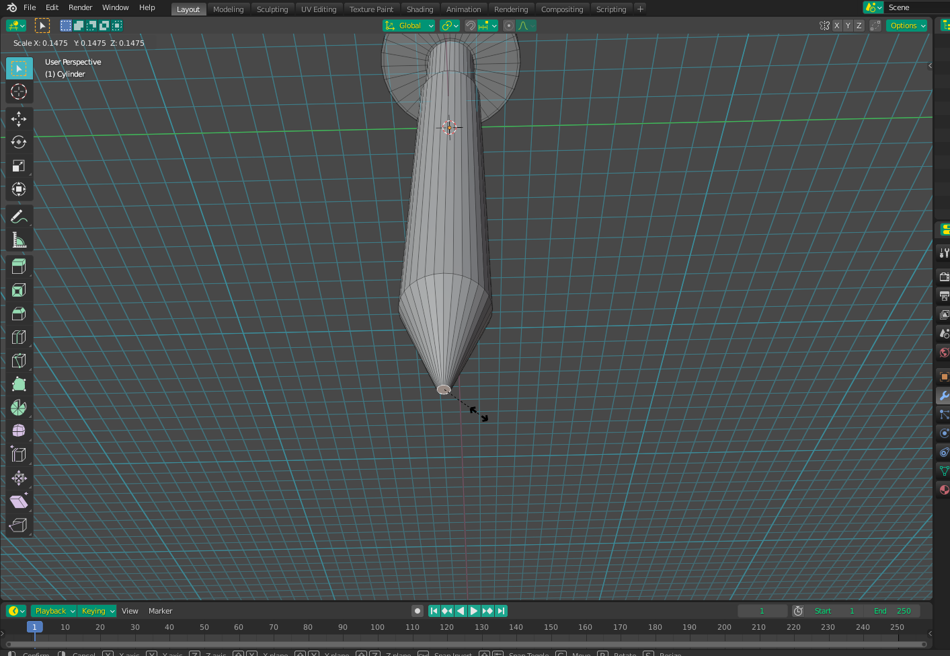
Task: Select the Bevel tool
Action: pos(19,314)
